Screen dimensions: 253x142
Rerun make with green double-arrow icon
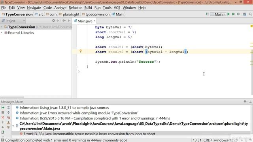[x=3, y=107]
